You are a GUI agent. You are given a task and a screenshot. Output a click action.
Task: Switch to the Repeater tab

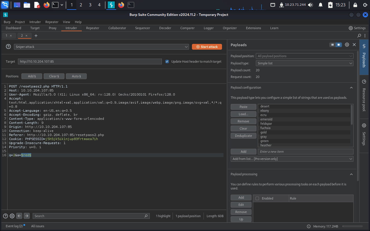click(x=92, y=28)
